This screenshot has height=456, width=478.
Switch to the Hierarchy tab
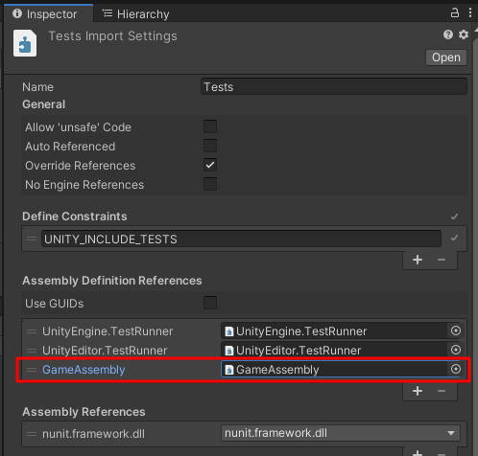click(135, 14)
